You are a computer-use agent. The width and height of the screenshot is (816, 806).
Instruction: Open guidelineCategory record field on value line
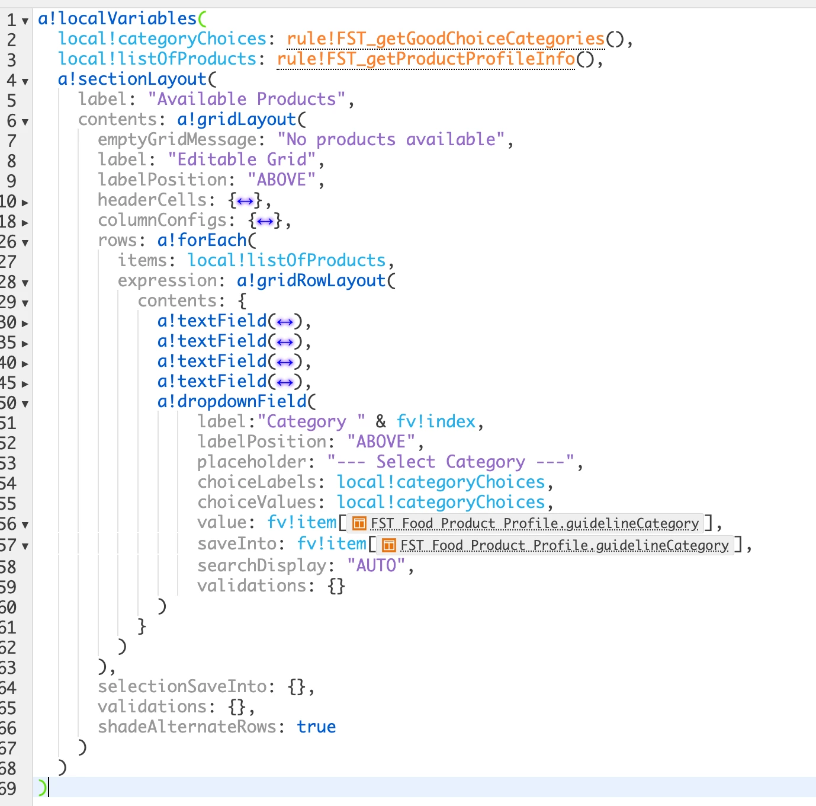pos(535,523)
